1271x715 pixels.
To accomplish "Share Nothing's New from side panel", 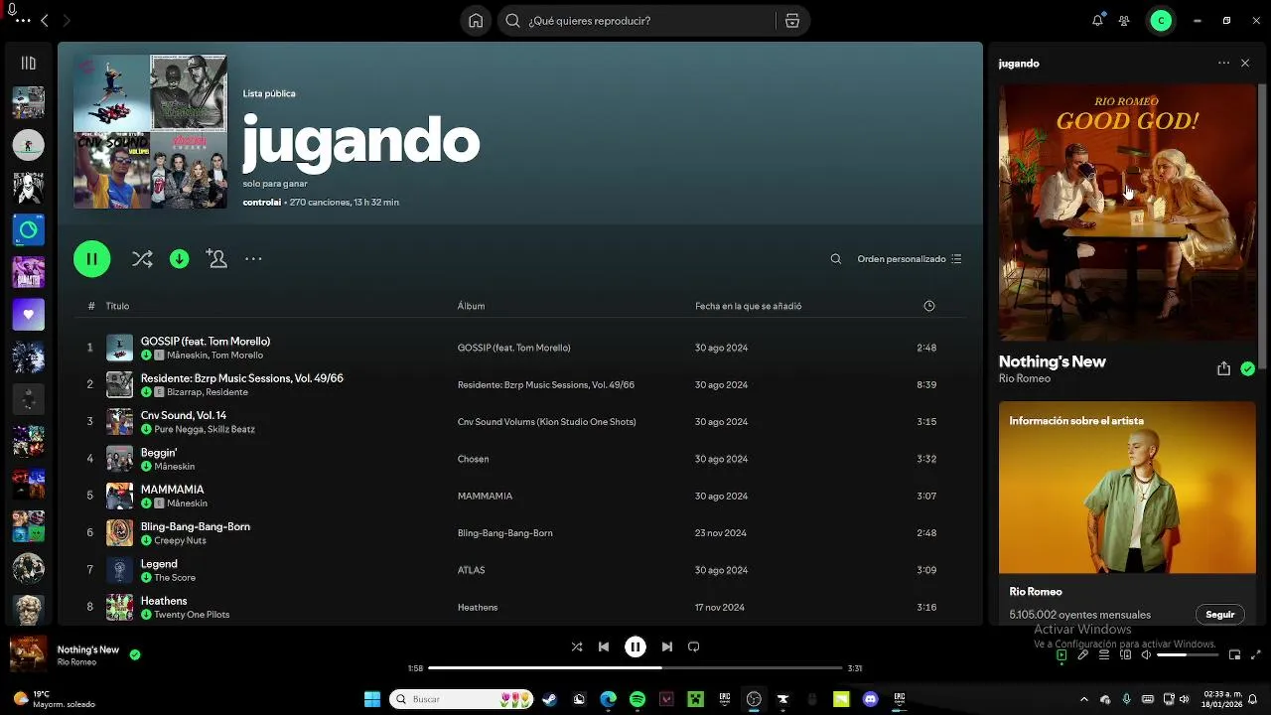I will (x=1223, y=368).
